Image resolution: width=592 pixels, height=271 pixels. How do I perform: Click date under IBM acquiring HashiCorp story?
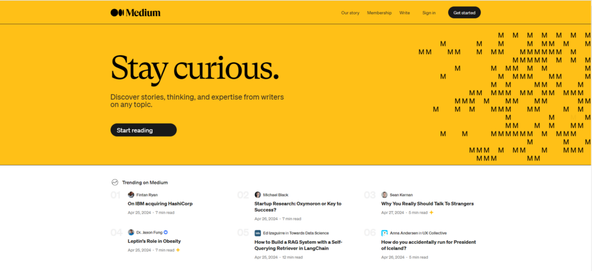139,213
